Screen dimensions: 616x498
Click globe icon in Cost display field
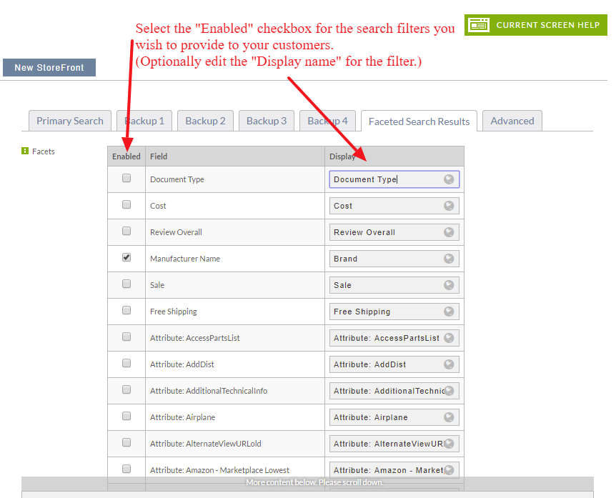point(449,206)
